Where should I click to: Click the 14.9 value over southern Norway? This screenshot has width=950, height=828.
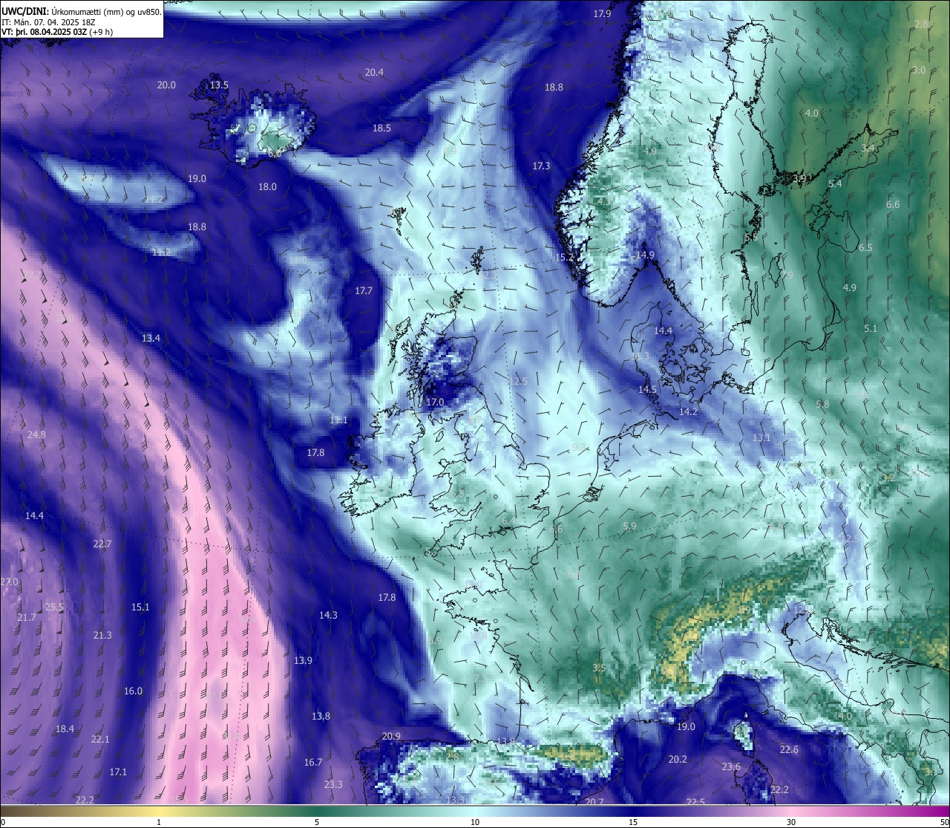pyautogui.click(x=645, y=255)
